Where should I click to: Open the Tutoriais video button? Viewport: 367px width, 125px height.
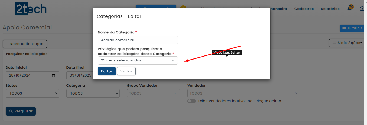(x=352, y=28)
